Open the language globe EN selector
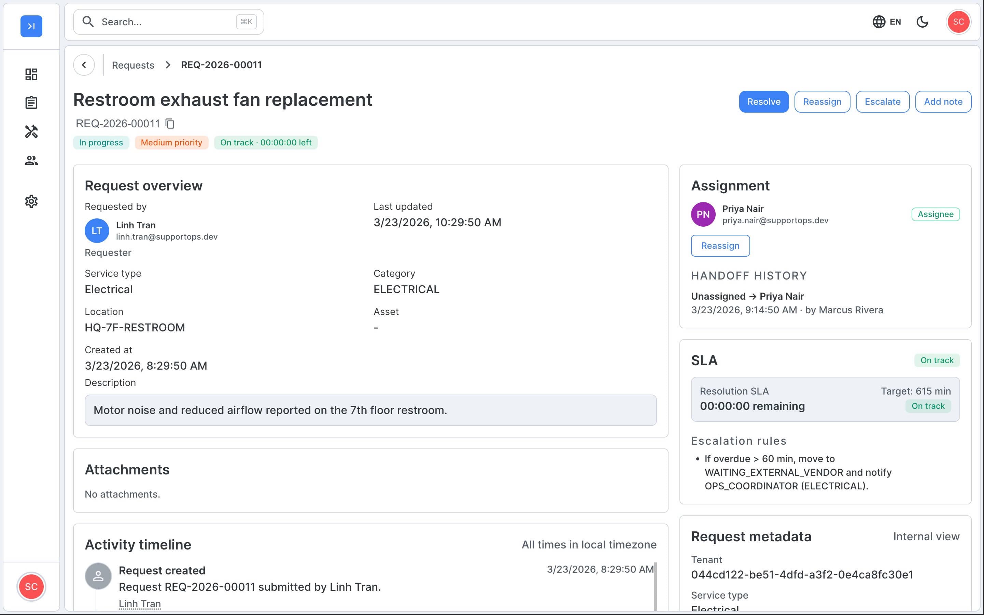Screen dimensions: 984x615 [887, 22]
